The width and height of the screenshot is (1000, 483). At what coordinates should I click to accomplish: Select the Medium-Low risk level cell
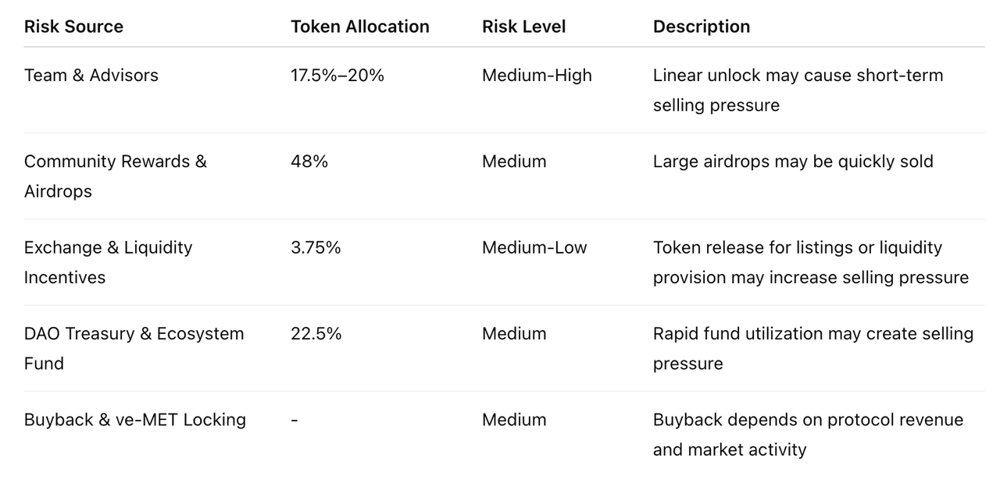pos(534,247)
